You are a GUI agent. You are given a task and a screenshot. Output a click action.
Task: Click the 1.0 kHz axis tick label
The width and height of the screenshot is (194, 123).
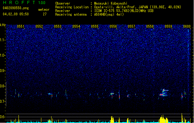coord(3,55)
